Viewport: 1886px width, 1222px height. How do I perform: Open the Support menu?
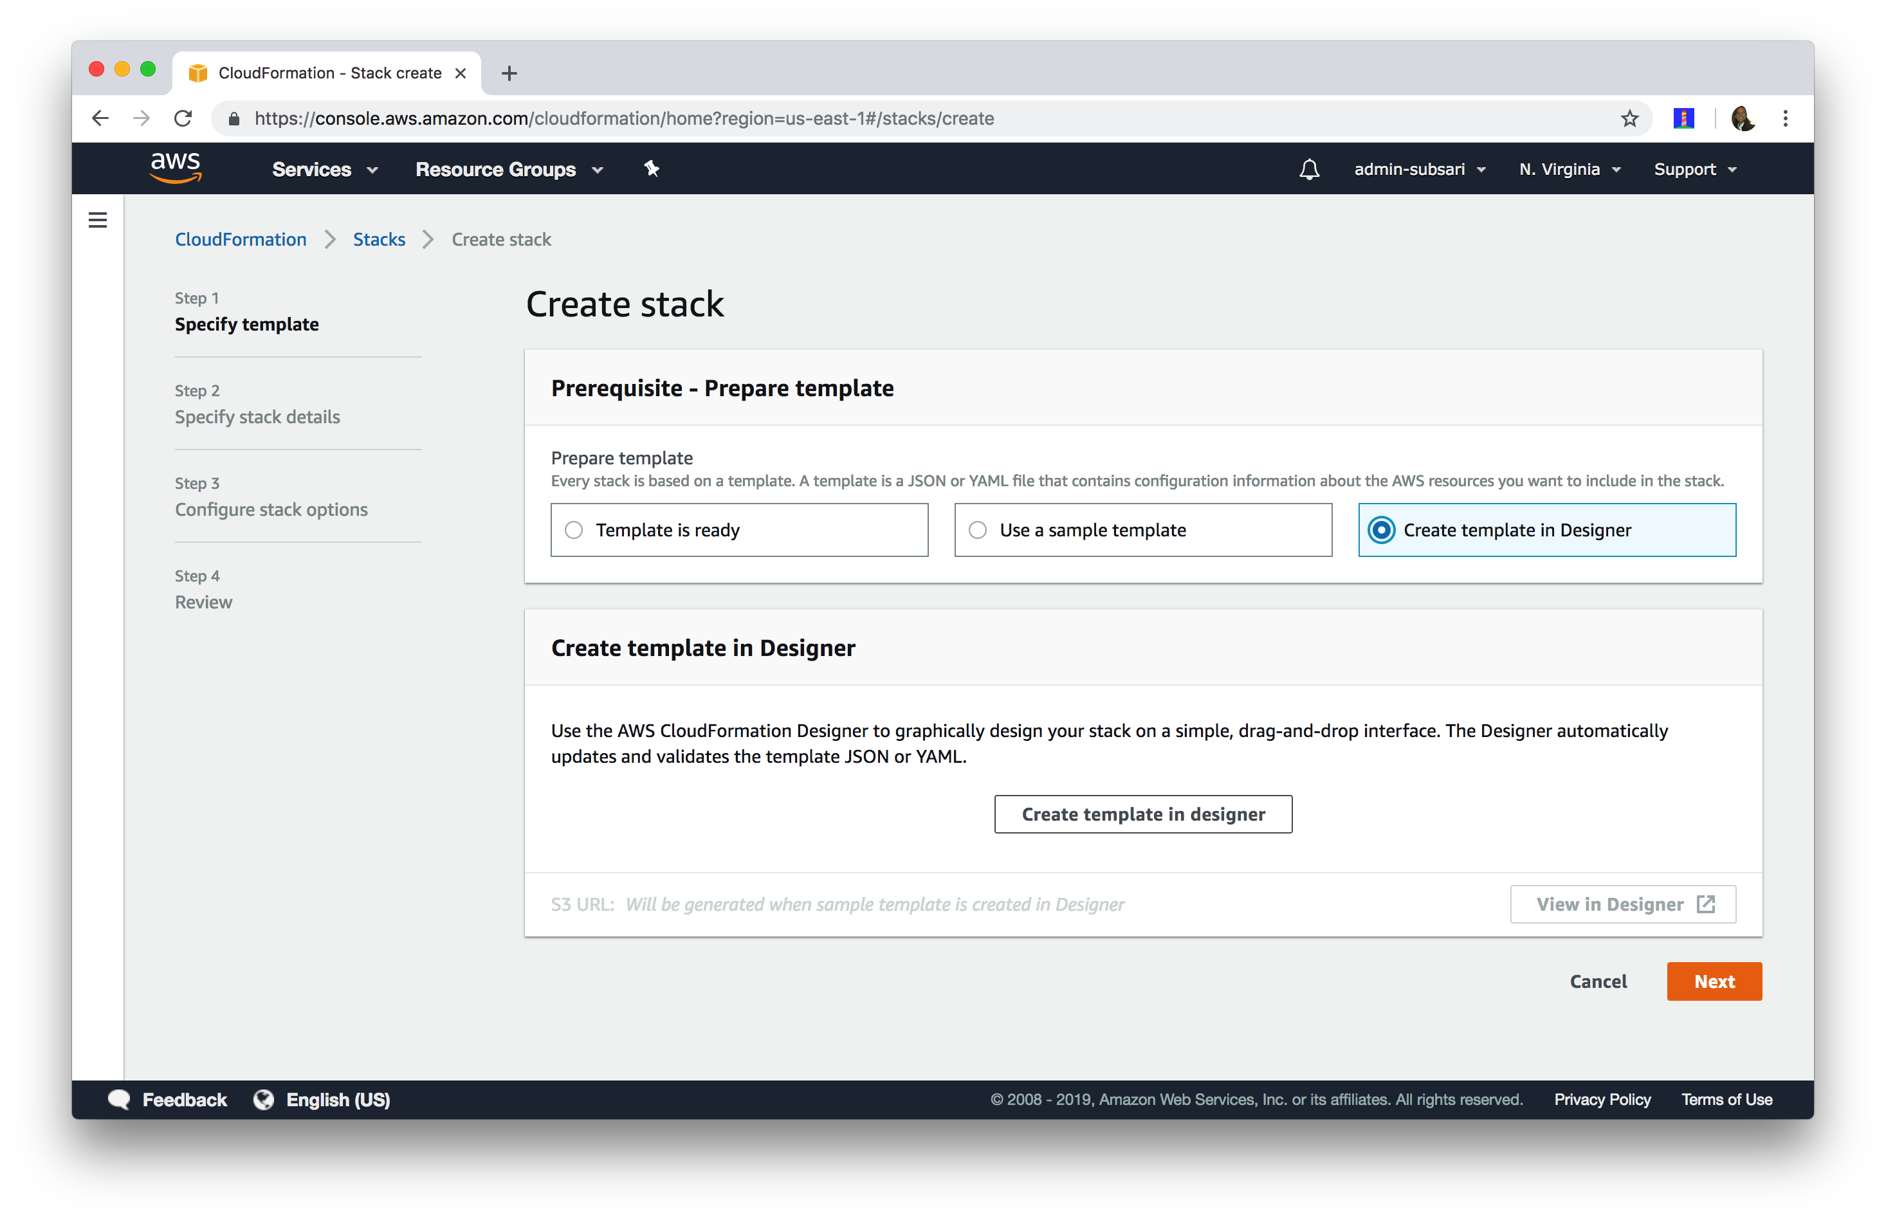[x=1694, y=170]
